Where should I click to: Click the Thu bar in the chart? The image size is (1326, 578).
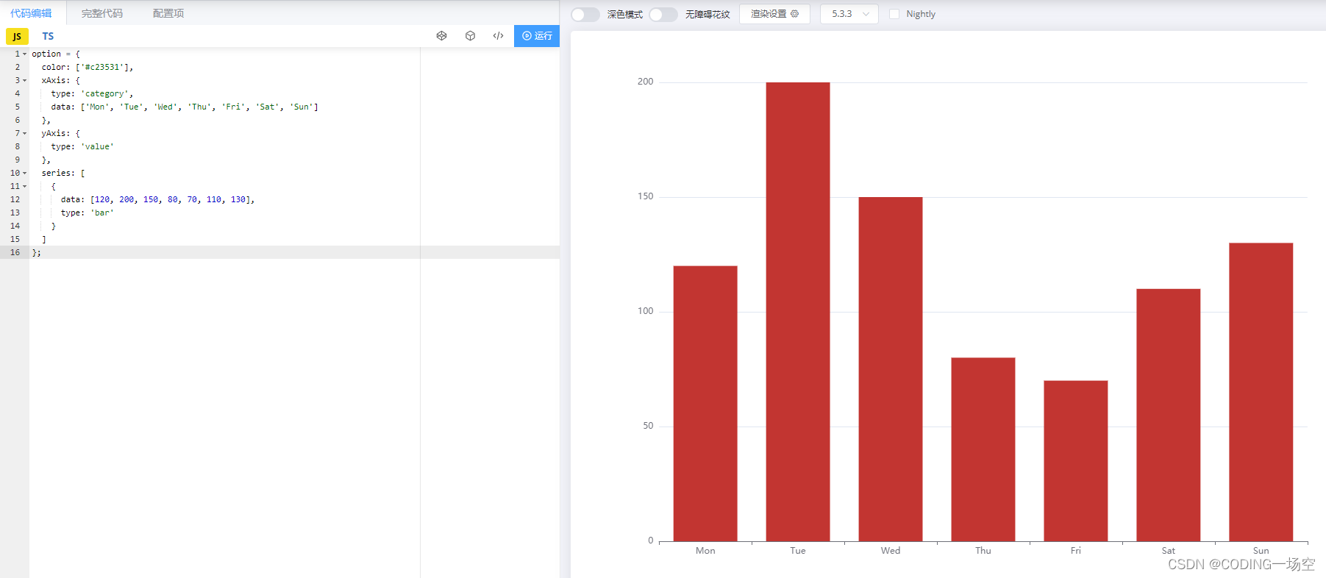tap(983, 449)
